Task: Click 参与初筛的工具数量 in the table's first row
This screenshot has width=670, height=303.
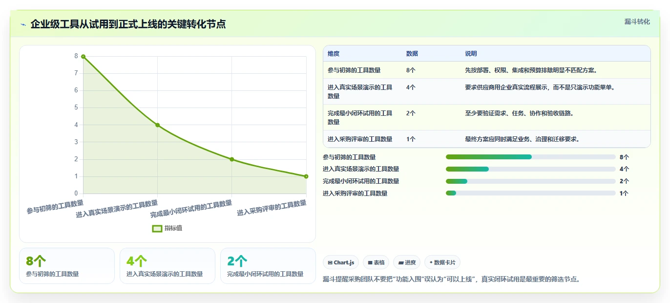Action: pyautogui.click(x=354, y=70)
